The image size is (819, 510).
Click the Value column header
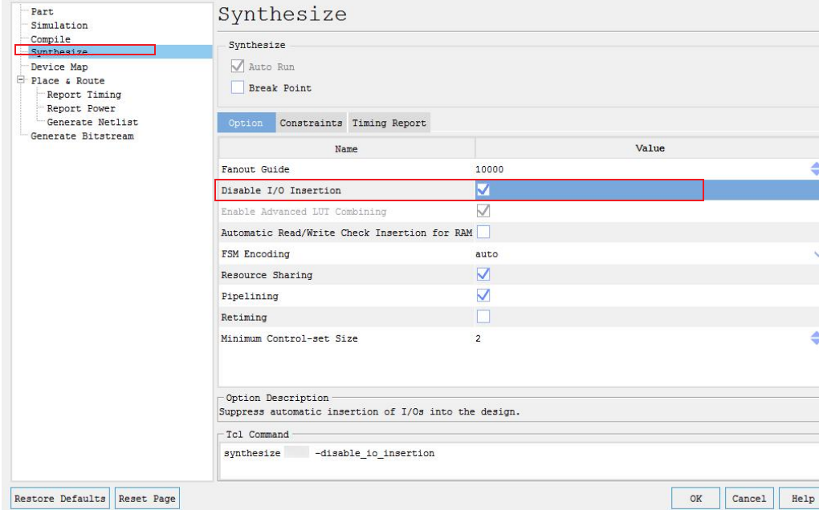[x=650, y=148]
